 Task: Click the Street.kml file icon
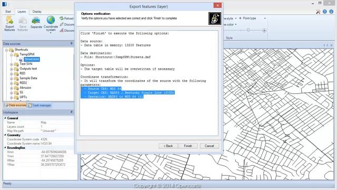click(x=21, y=60)
